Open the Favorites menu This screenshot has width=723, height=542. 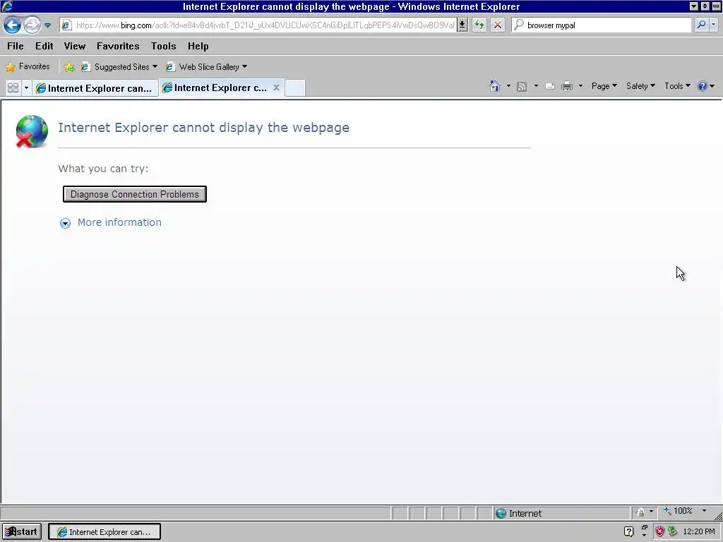tap(118, 46)
